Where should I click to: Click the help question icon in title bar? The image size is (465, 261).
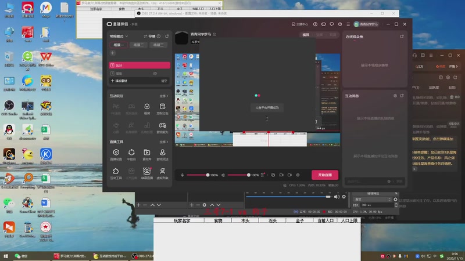pyautogui.click(x=340, y=24)
